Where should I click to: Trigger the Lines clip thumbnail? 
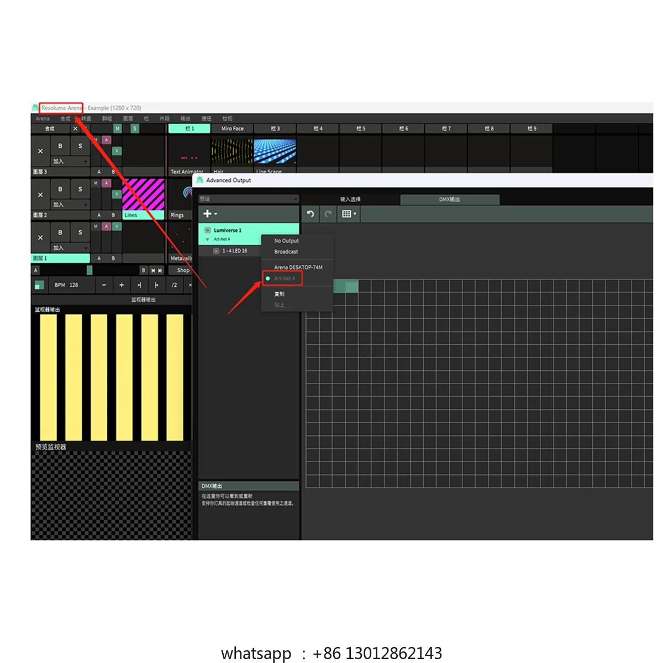(x=143, y=194)
